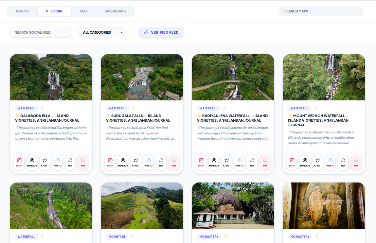Click the Waterfall tag on Galaboda Ella
Image resolution: width=376 pixels, height=243 pixels.
(x=27, y=108)
